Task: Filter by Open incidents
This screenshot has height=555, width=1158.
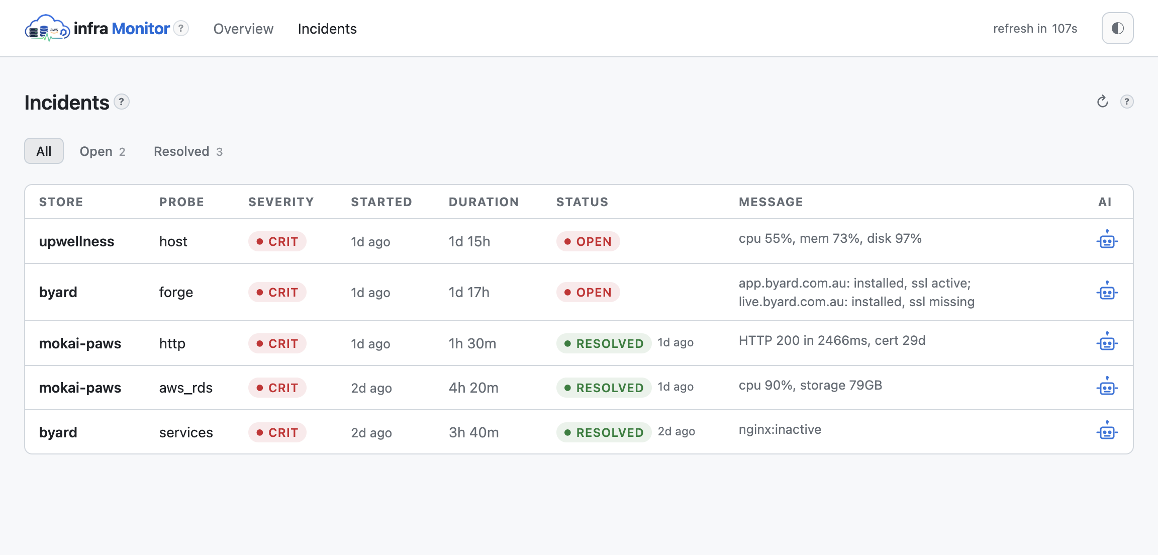Action: [x=103, y=151]
